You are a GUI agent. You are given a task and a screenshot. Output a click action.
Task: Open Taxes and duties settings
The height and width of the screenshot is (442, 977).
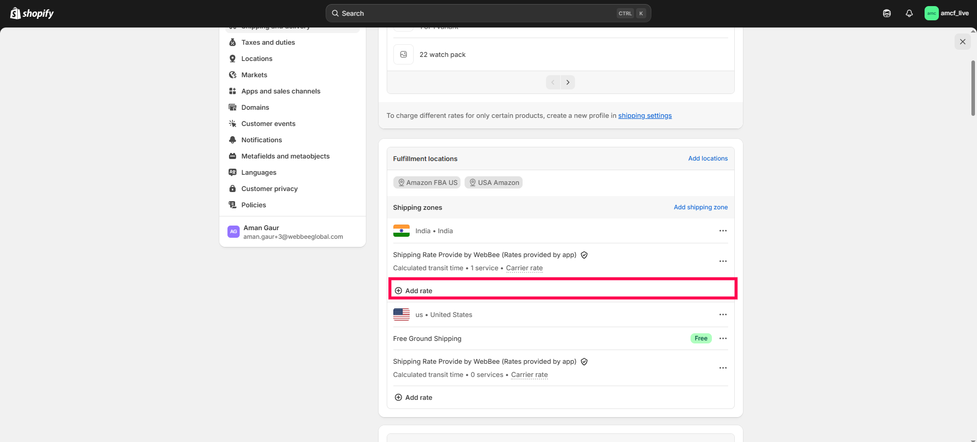pos(268,42)
